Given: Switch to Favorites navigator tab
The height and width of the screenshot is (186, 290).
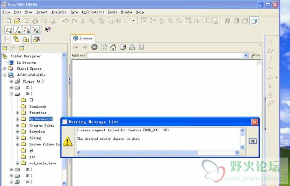Looking at the screenshot, I should (x=26, y=39).
